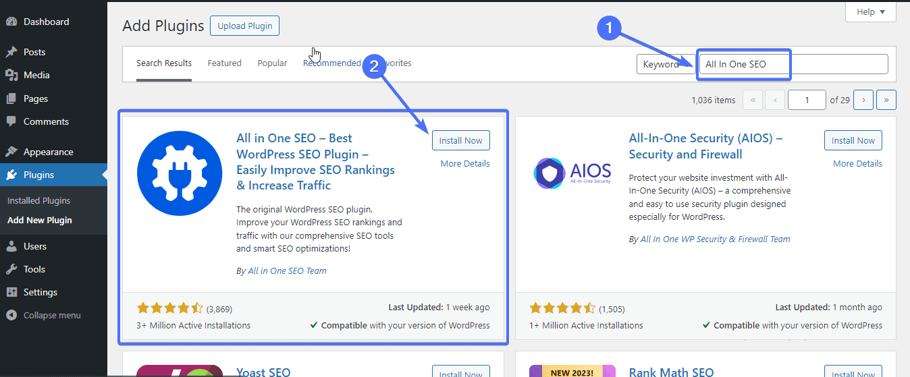The height and width of the screenshot is (377, 910).
Task: Click the Posts pushpin icon
Action: (11, 52)
